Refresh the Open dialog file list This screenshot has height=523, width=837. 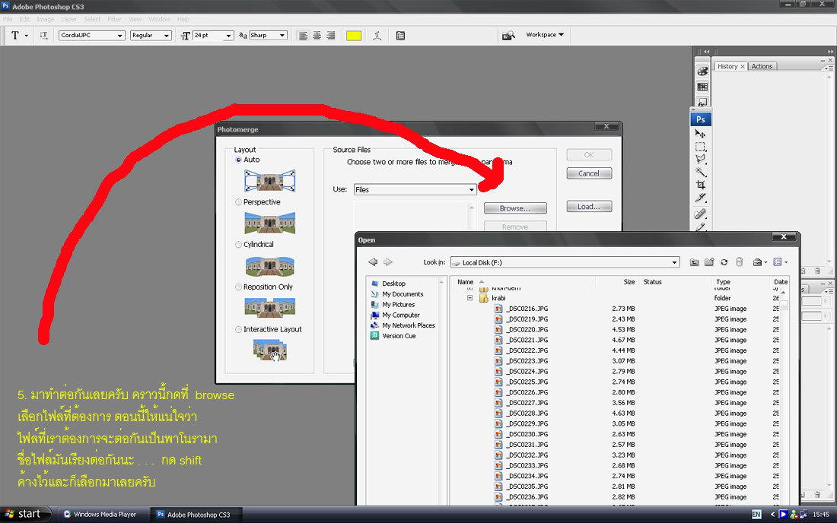click(x=724, y=261)
